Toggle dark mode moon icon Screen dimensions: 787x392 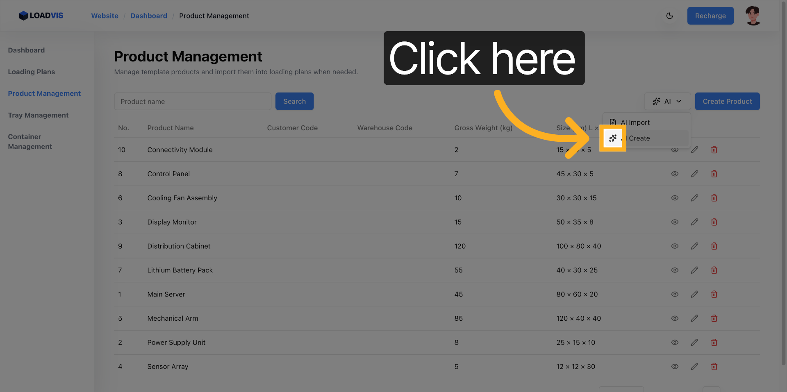(670, 16)
